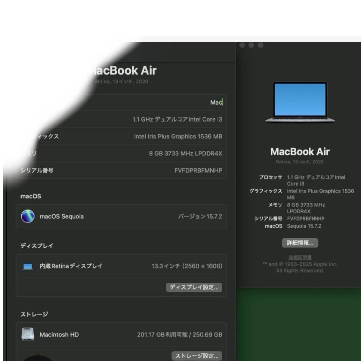Open the 法規証明書 link
Screen dimensions: 361x361
tap(300, 257)
